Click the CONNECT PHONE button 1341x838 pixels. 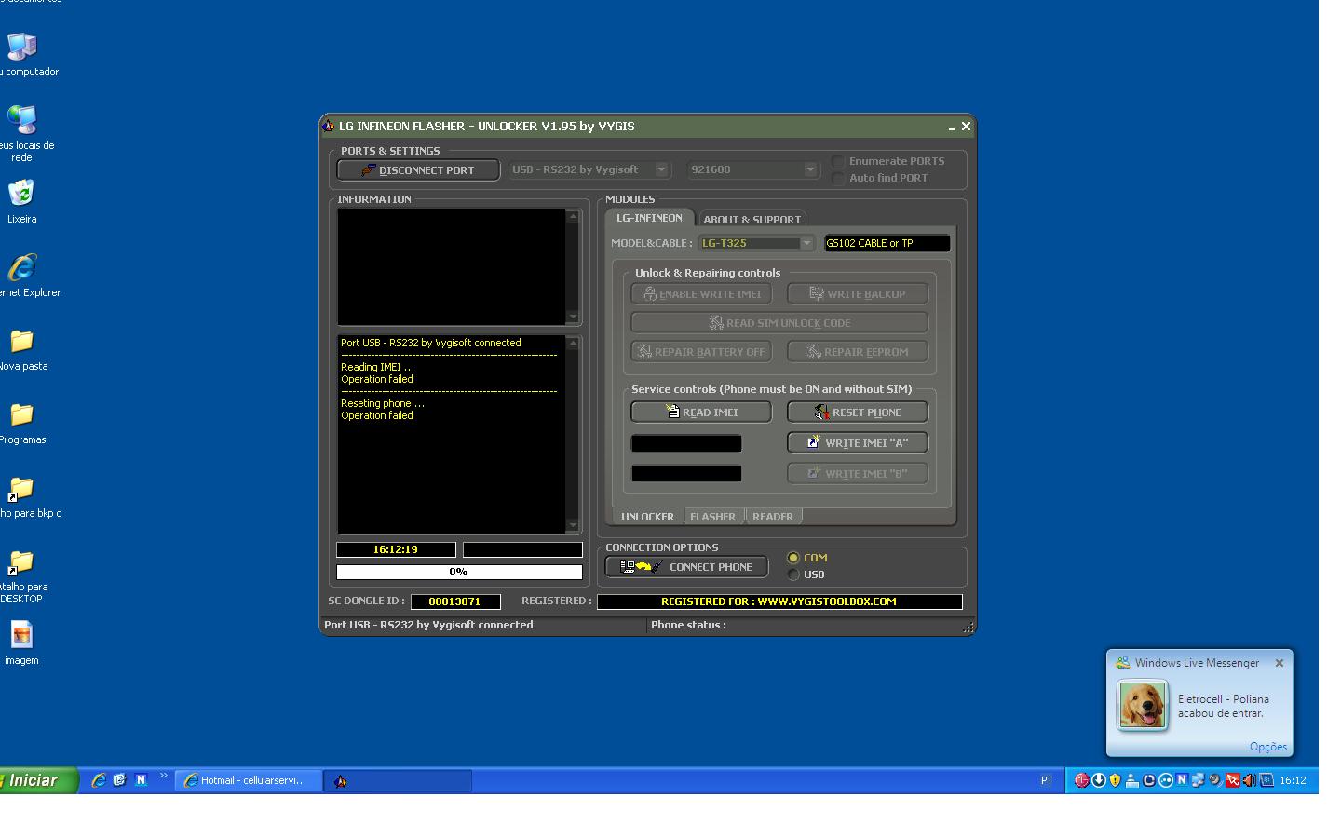687,566
